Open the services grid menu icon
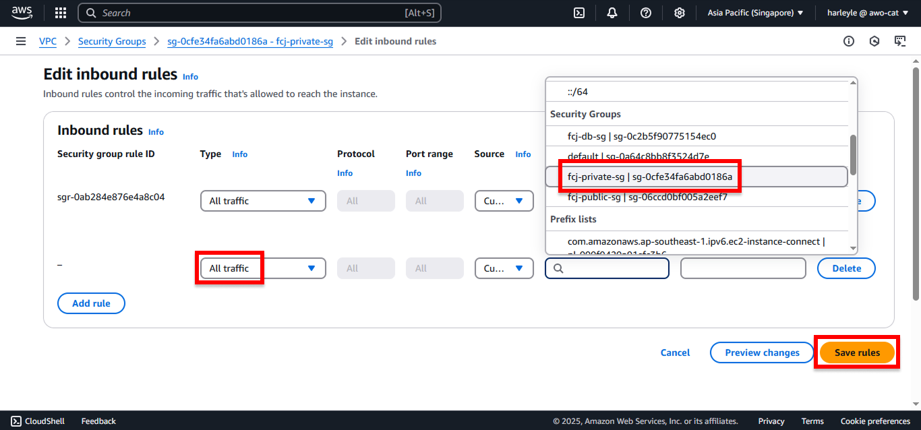The height and width of the screenshot is (430, 921). click(x=61, y=13)
